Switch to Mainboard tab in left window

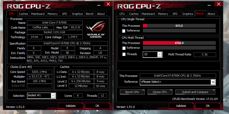pos(38,14)
